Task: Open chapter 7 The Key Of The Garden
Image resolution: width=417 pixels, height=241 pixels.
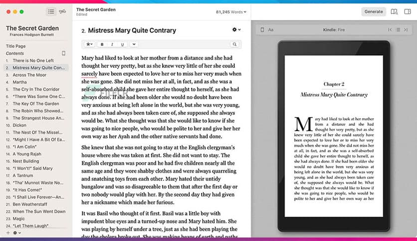Action: pyautogui.click(x=36, y=104)
